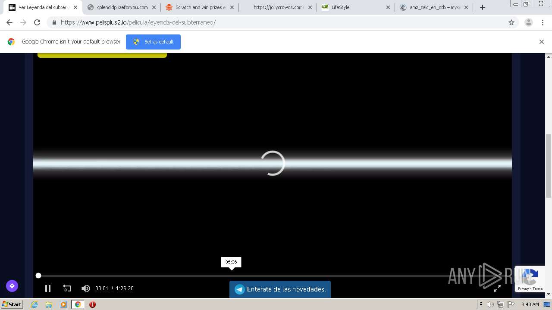
Task: Click reCAPTCHA Privacy link
Action: tap(524, 288)
